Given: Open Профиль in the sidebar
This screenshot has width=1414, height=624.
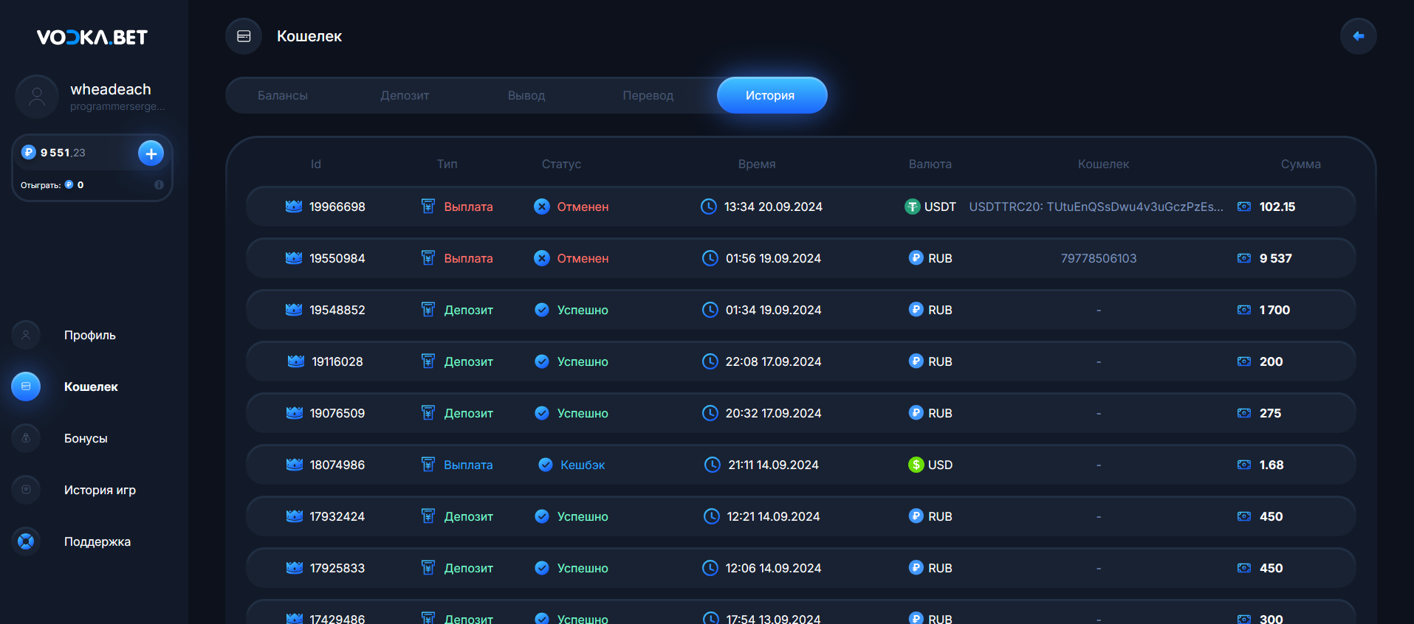Looking at the screenshot, I should tap(90, 335).
